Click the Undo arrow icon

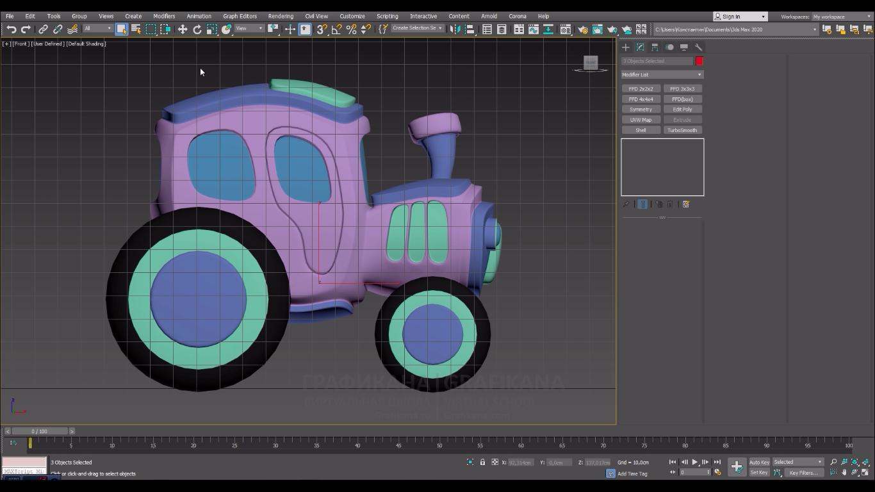11,29
